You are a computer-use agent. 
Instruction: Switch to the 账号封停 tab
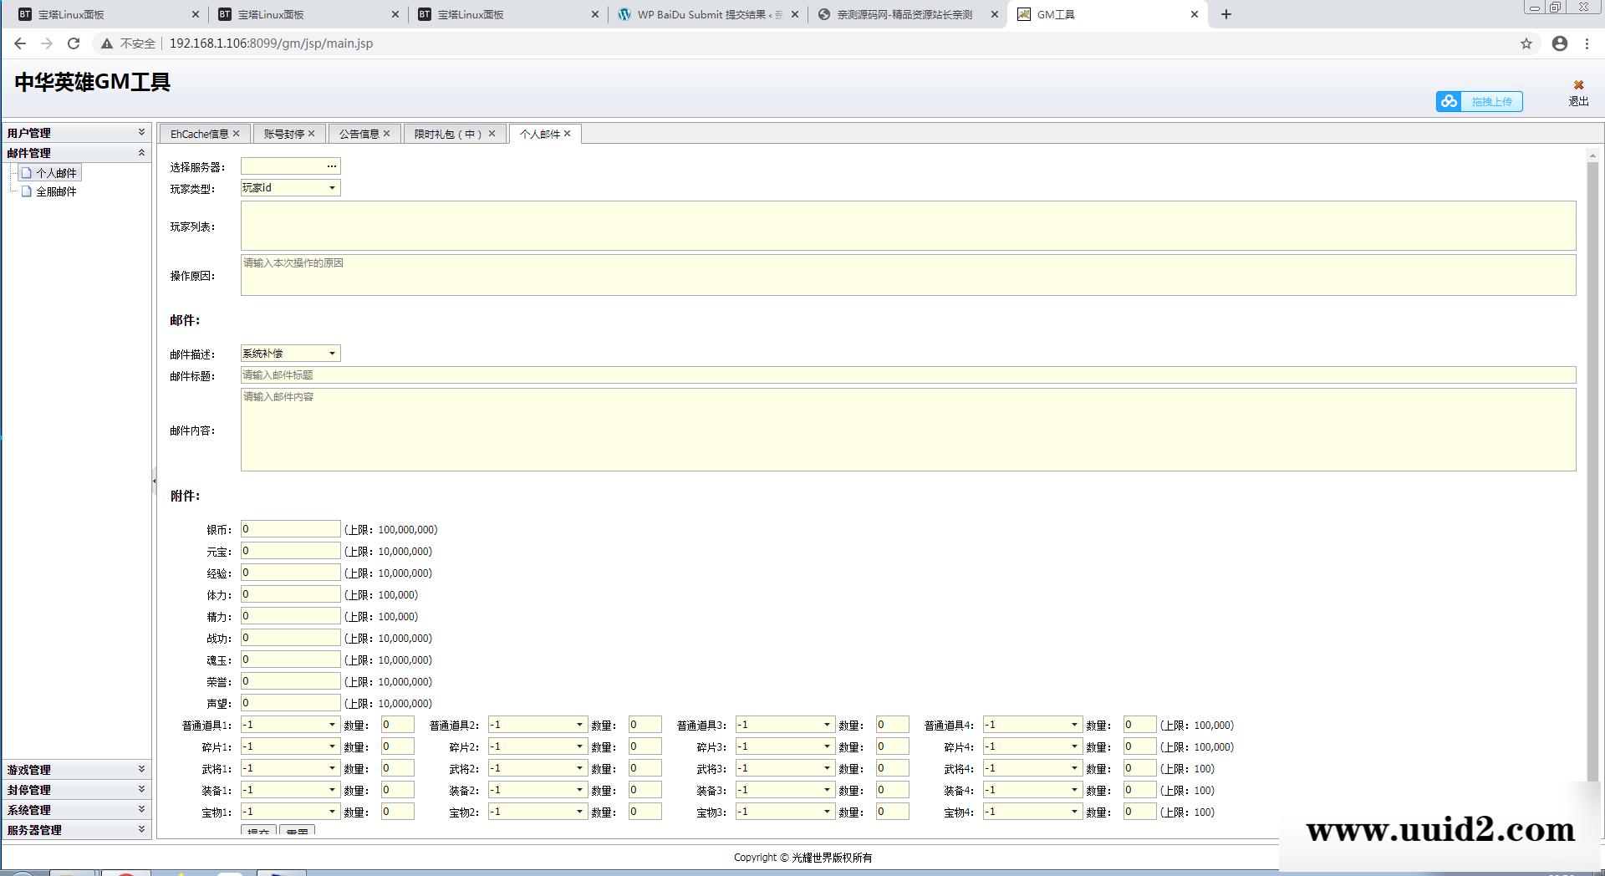point(283,134)
